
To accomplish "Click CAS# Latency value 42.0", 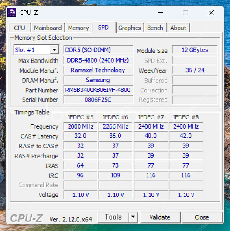I will point(186,136).
